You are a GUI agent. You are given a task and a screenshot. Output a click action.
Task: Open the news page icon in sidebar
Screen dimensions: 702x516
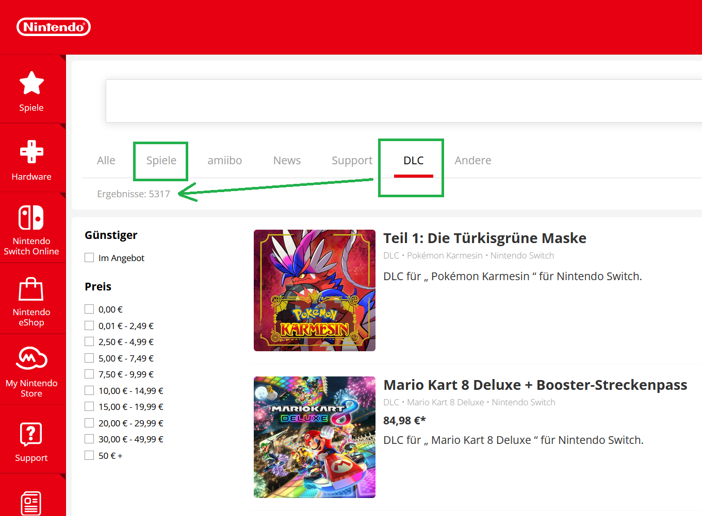(x=31, y=503)
